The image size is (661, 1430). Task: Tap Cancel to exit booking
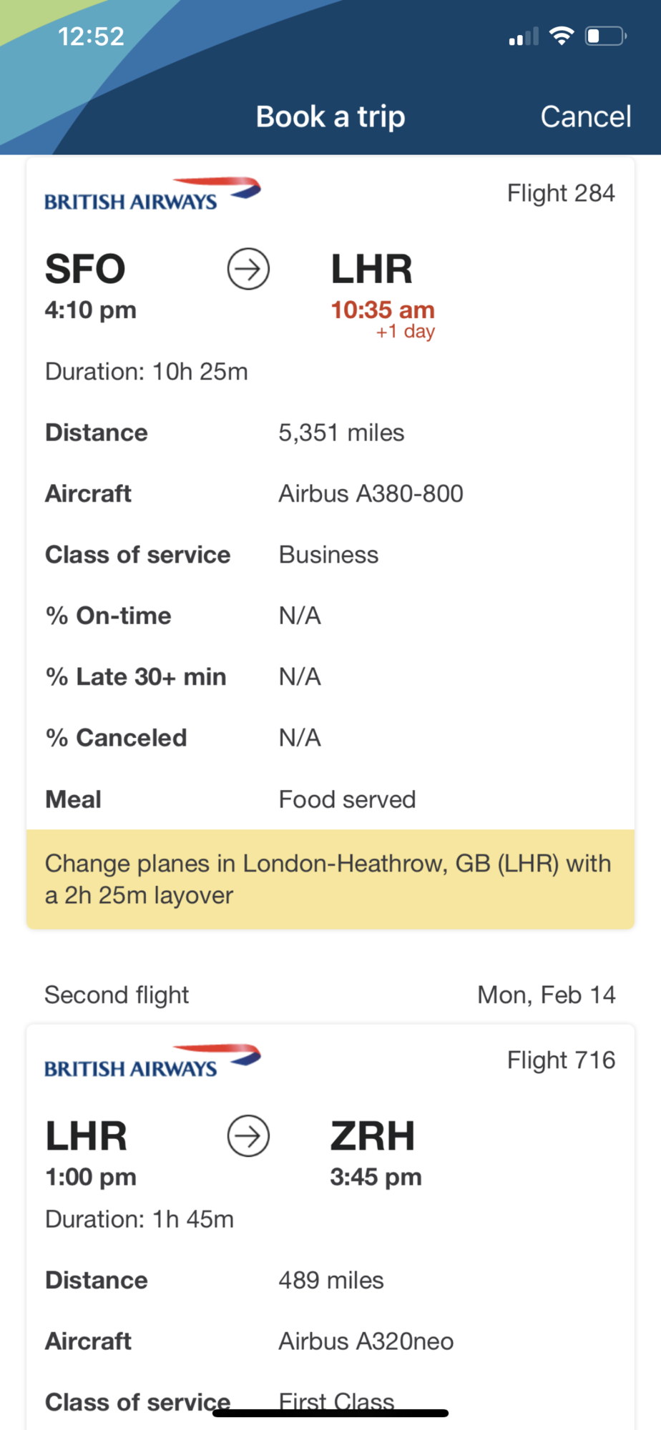[x=585, y=117]
